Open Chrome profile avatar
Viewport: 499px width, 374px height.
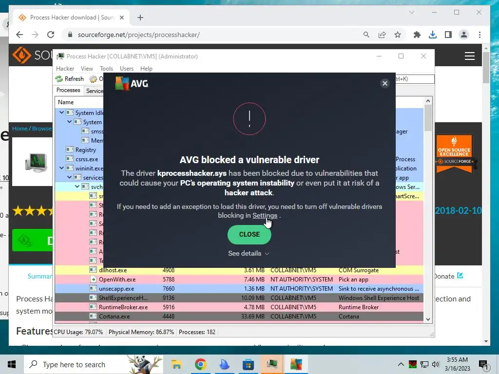coord(464,35)
